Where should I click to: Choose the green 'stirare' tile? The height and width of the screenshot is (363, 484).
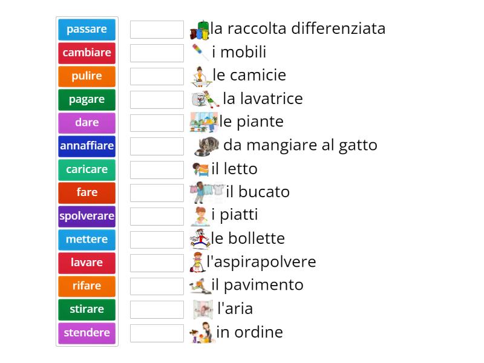(87, 310)
